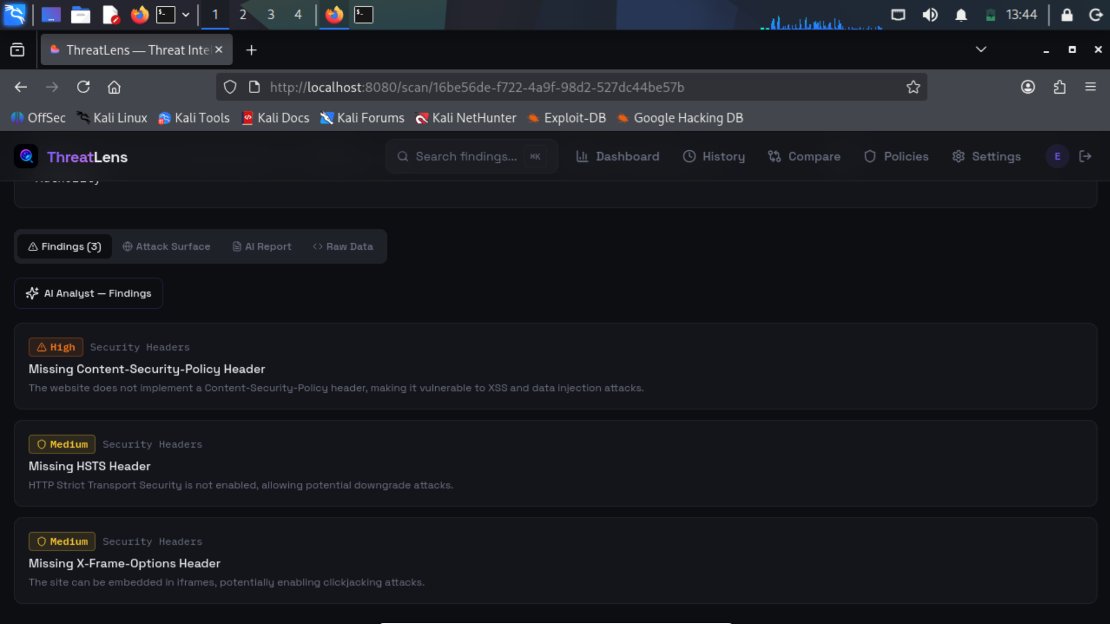Image resolution: width=1110 pixels, height=624 pixels.
Task: Open terminal emulator from panel launcher
Action: [166, 14]
